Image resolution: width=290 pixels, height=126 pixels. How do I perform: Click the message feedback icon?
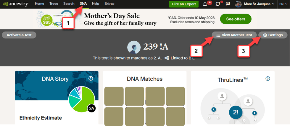[228, 4]
